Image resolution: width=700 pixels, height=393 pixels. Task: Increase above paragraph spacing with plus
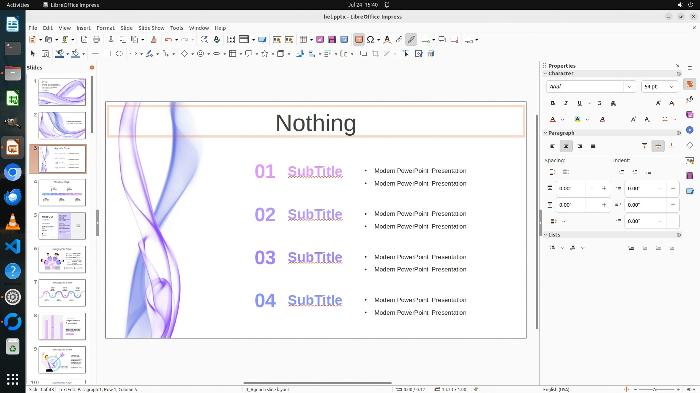[x=604, y=188]
